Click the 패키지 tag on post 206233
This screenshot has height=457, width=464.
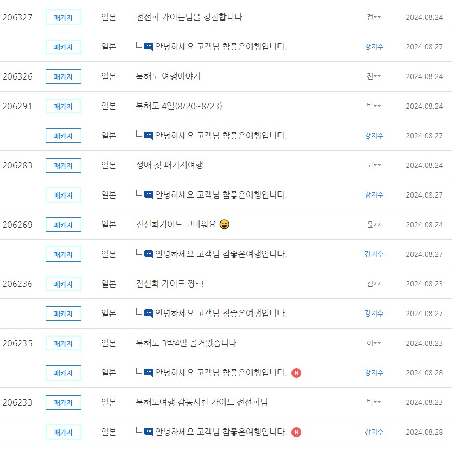[x=63, y=402]
